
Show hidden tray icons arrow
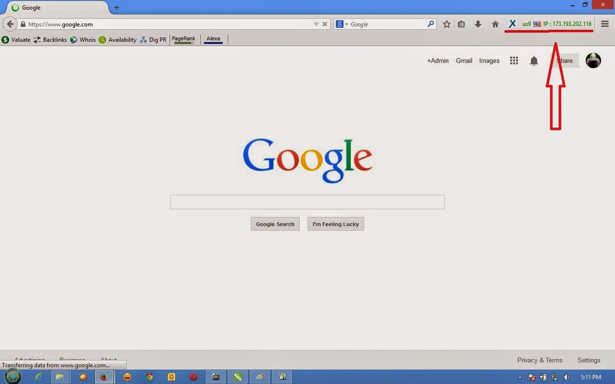[x=521, y=377]
